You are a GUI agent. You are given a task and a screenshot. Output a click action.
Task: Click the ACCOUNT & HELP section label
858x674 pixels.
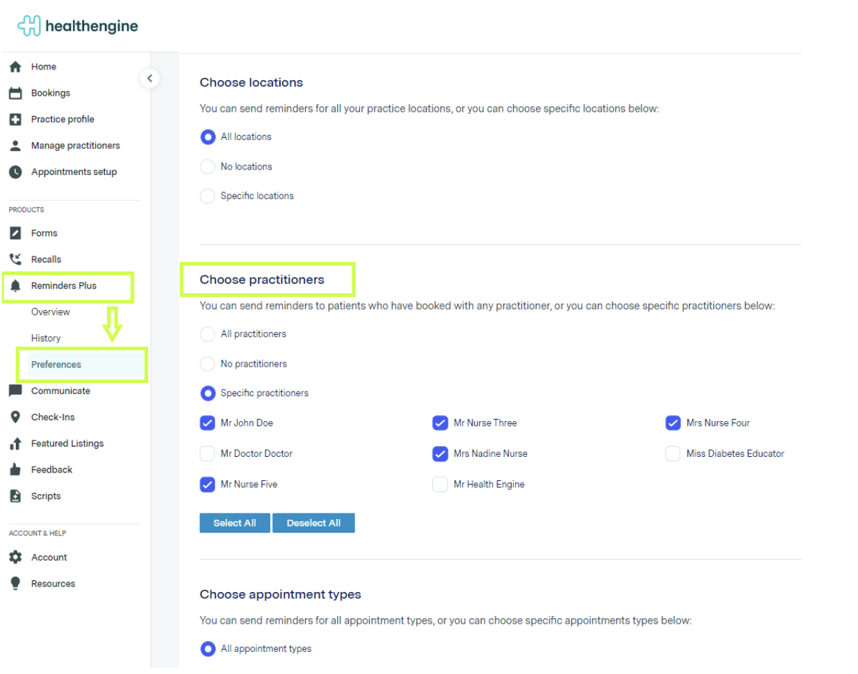click(37, 533)
